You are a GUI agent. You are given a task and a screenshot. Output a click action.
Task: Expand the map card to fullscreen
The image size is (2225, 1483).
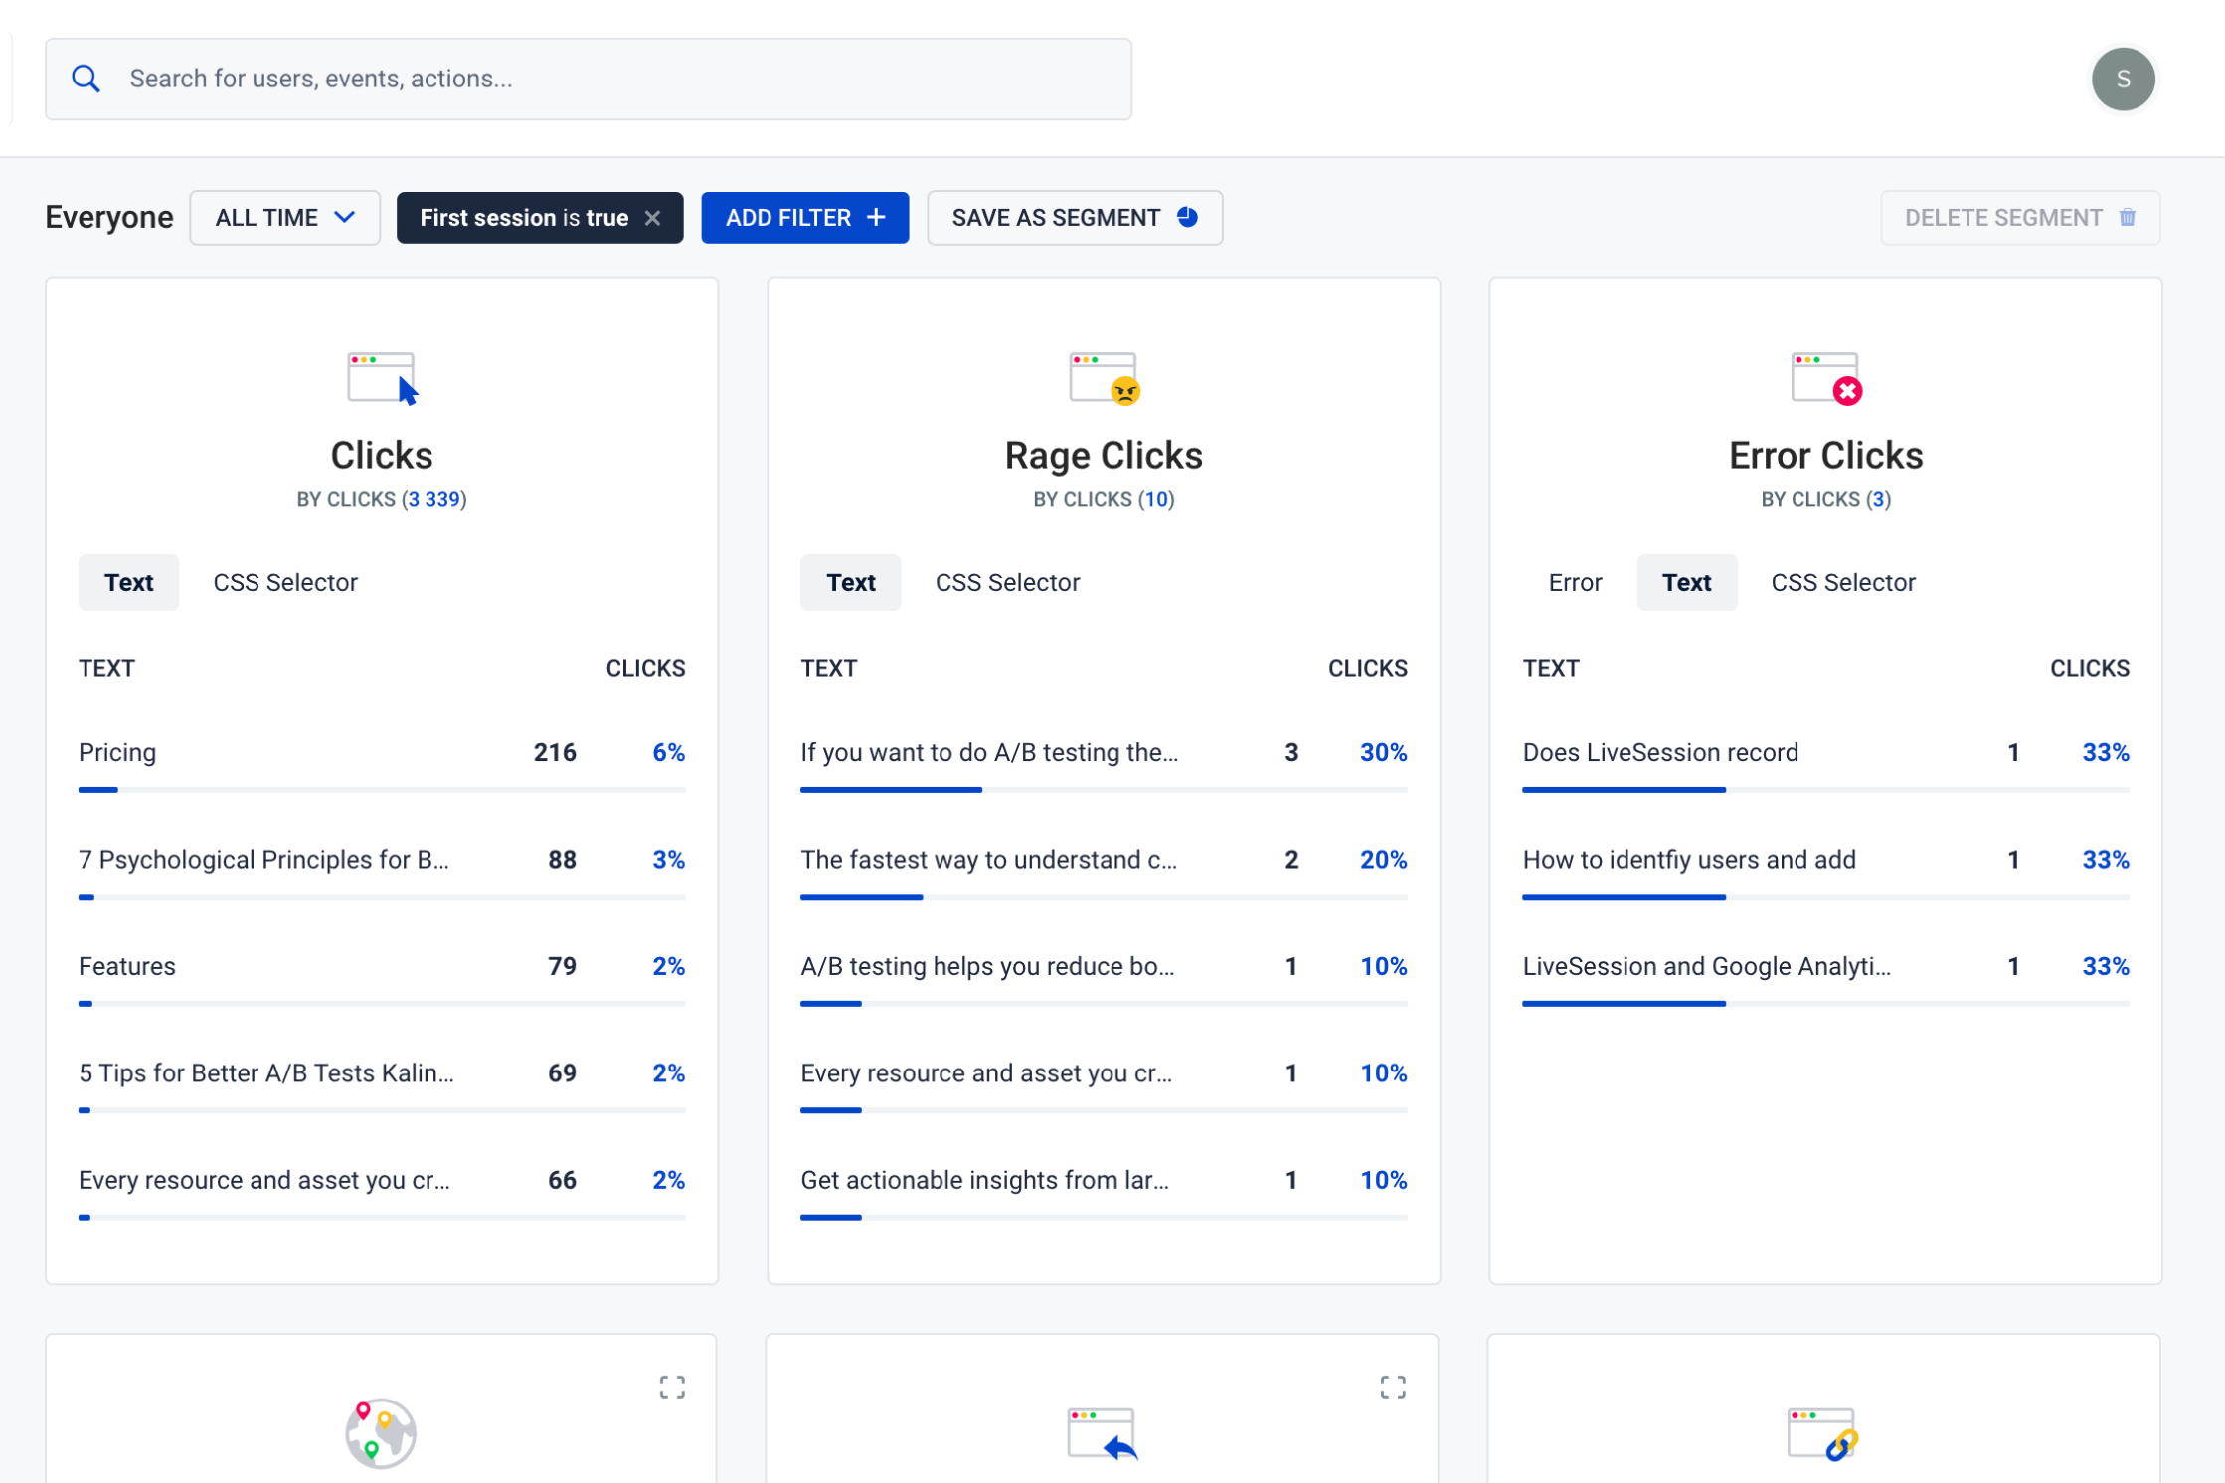coord(672,1387)
